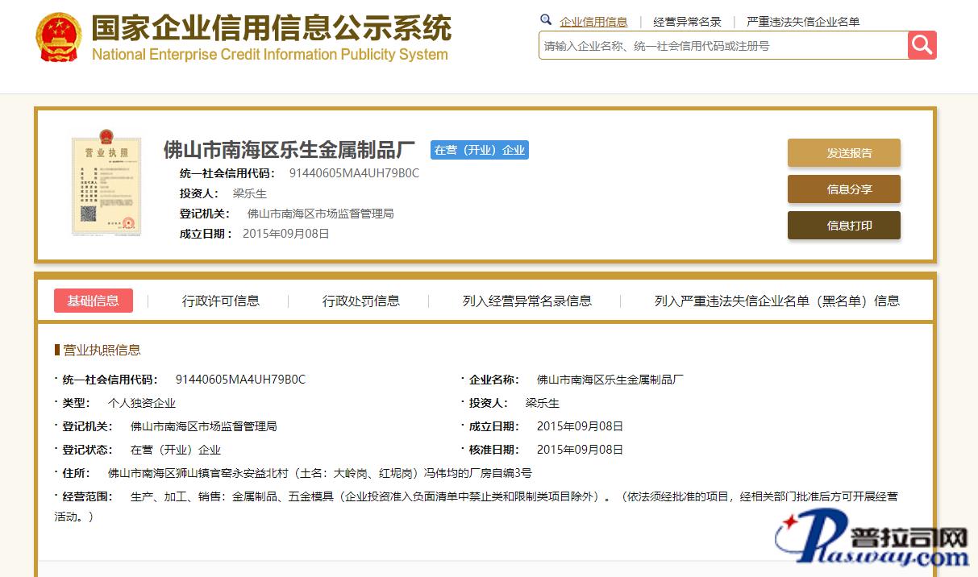
Task: Open the 行政许可信息 tab
Action: point(220,301)
